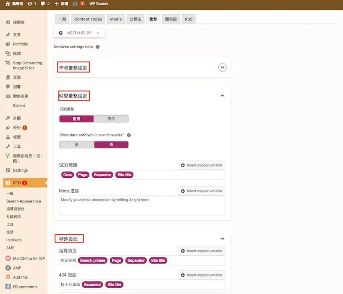Open FB comments Facebook icon
The image size is (343, 294).
[8, 287]
